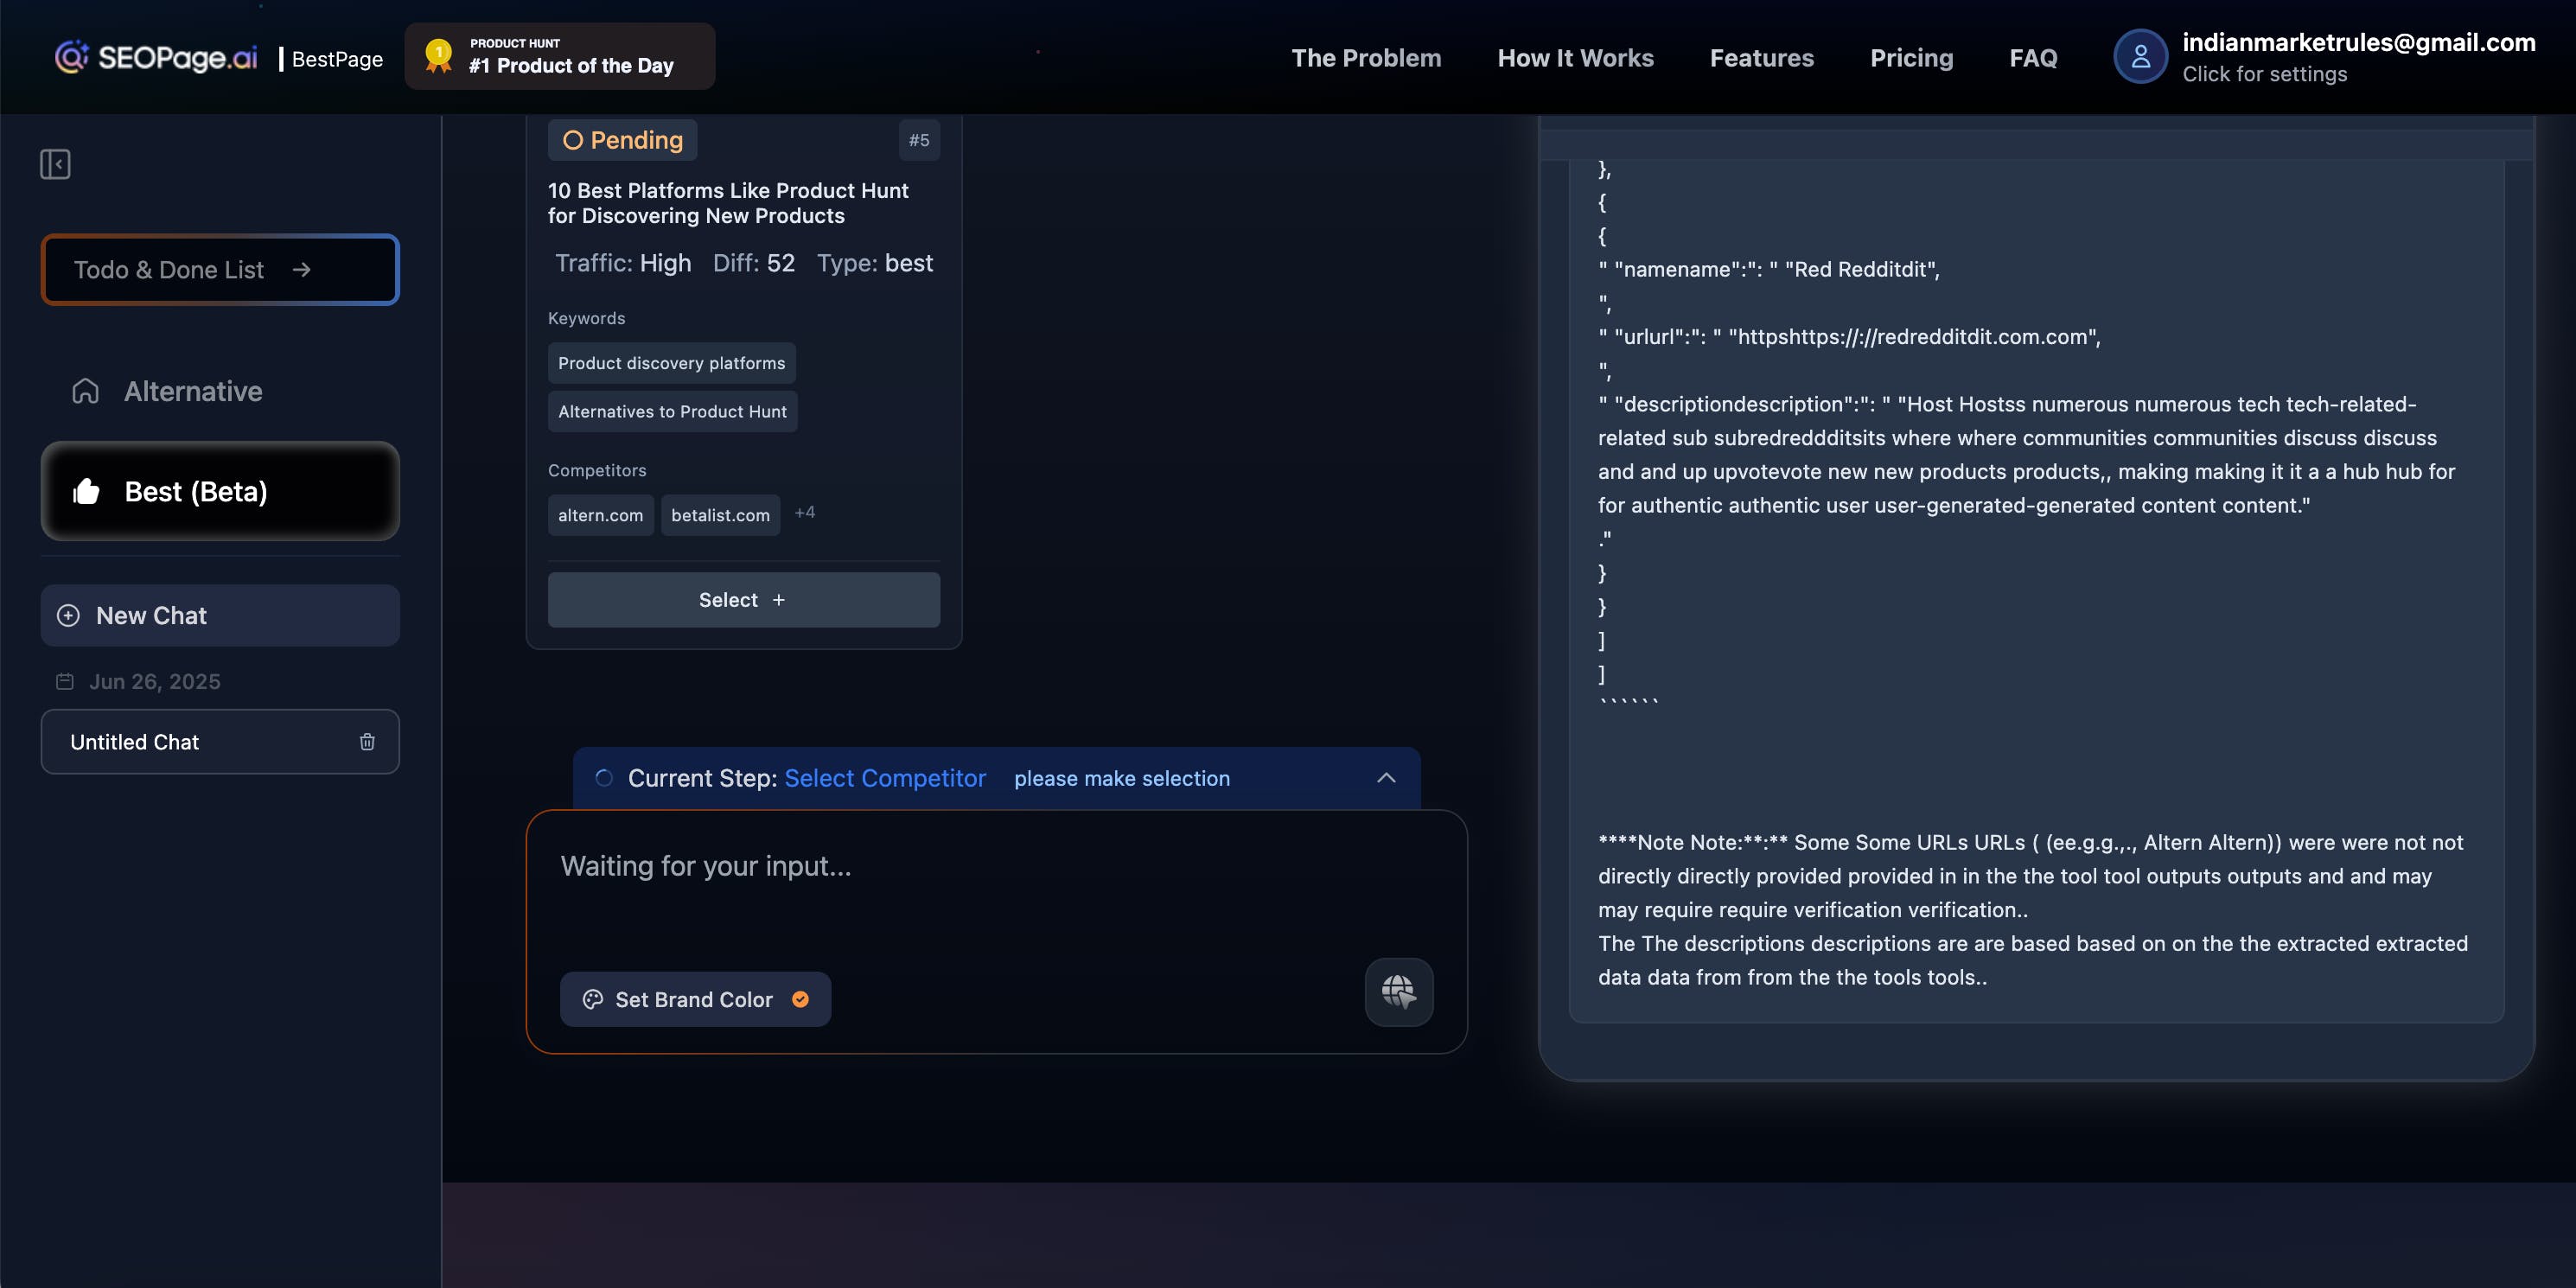Click the Traffic: High value

[623, 263]
